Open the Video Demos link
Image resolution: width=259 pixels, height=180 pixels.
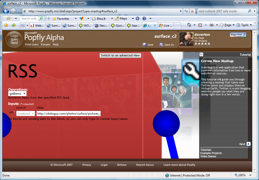point(208,156)
